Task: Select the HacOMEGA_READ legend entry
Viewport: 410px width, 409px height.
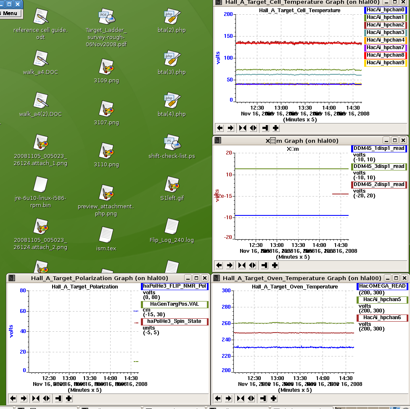Action: click(x=382, y=286)
